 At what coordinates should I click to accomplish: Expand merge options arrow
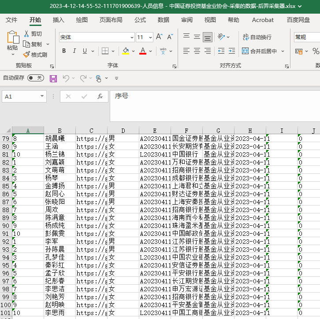tap(283, 51)
